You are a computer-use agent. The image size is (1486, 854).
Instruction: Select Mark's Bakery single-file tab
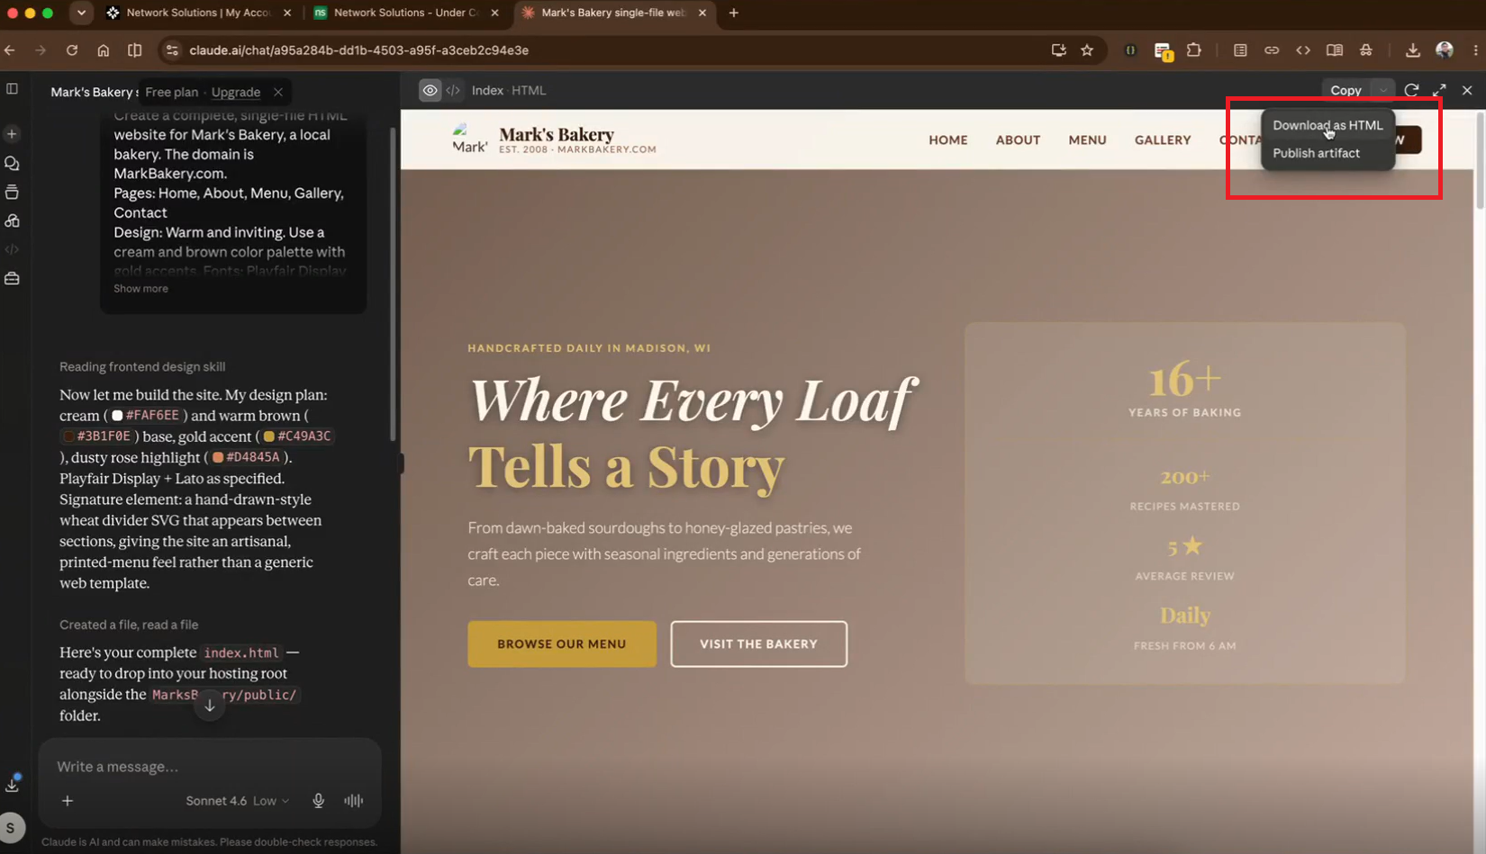(614, 13)
